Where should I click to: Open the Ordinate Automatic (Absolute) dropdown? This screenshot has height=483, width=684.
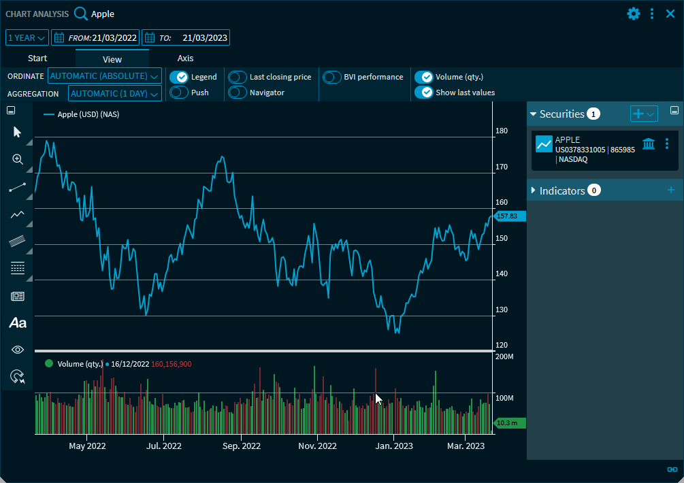point(105,76)
